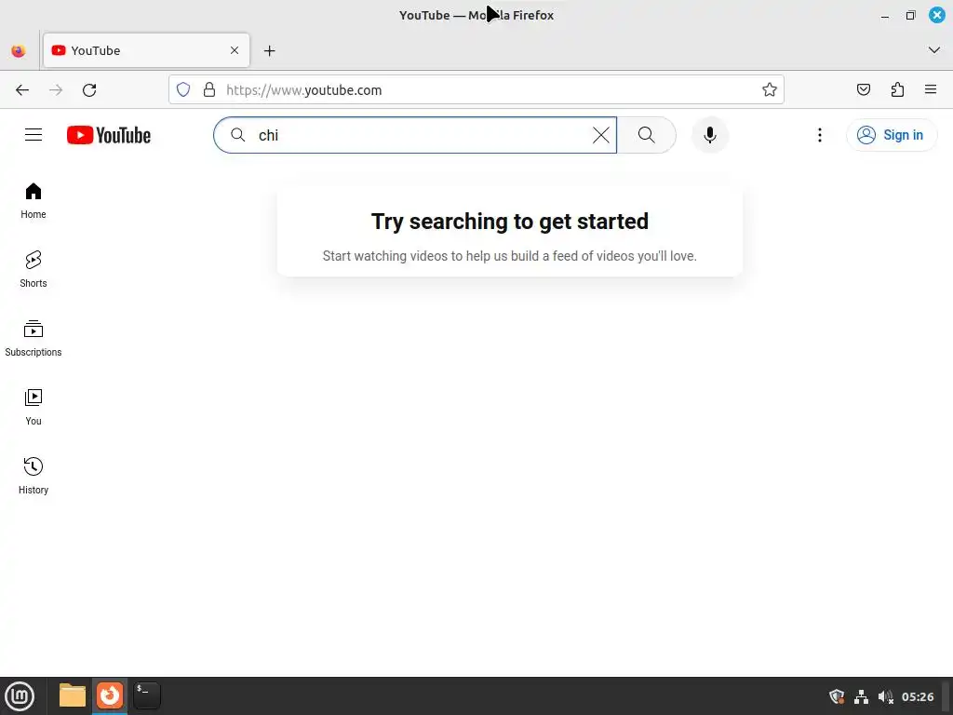Viewport: 953px width, 715px height.
Task: Open the tracking protection shield icon
Action: 183,90
